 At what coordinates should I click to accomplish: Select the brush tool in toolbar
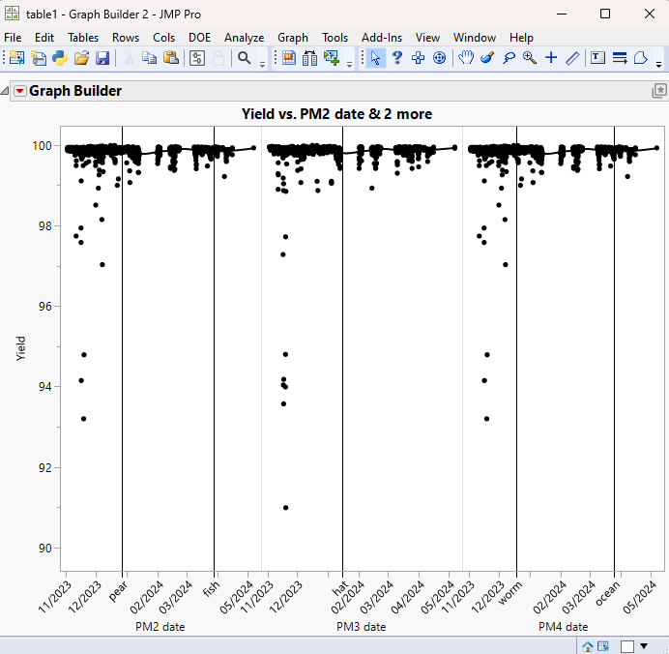tap(486, 58)
